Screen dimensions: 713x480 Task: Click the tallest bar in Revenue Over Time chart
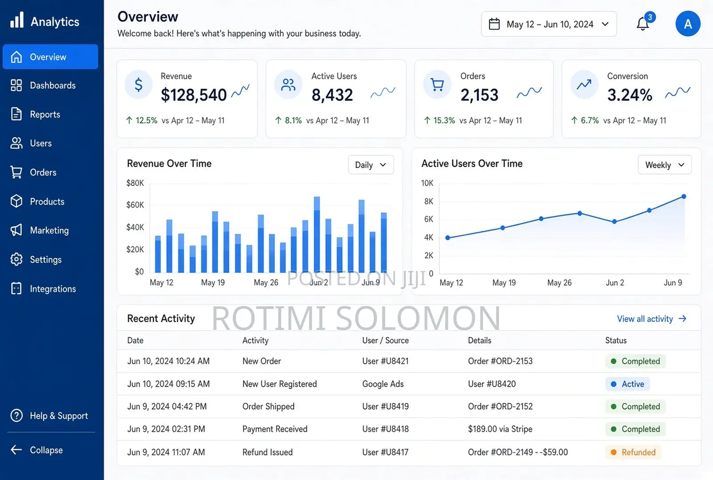(x=317, y=234)
